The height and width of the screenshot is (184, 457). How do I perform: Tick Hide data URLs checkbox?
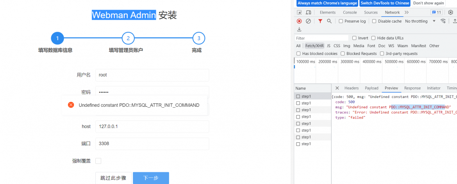click(373, 38)
